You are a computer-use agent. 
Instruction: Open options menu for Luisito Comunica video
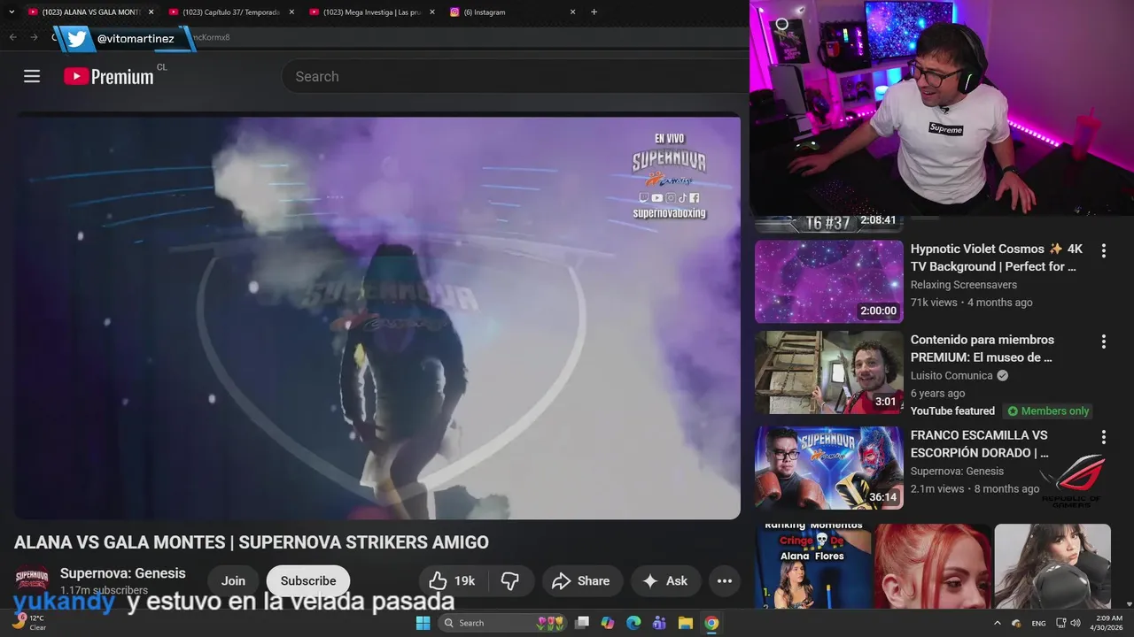point(1104,342)
